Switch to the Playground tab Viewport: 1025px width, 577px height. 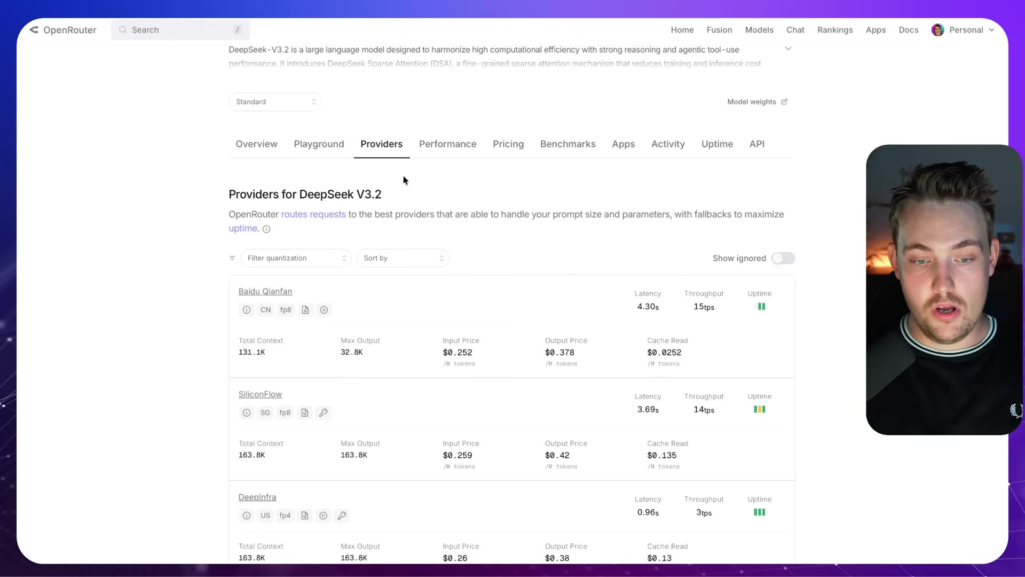[319, 144]
